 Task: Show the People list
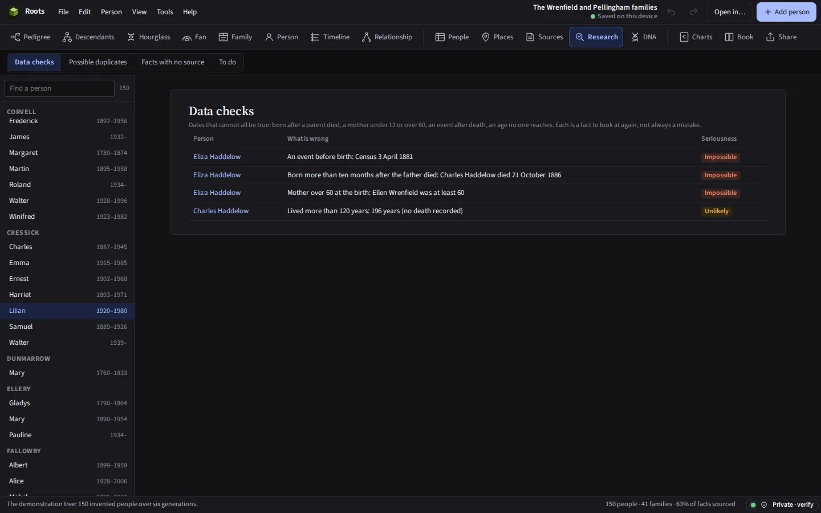(452, 37)
